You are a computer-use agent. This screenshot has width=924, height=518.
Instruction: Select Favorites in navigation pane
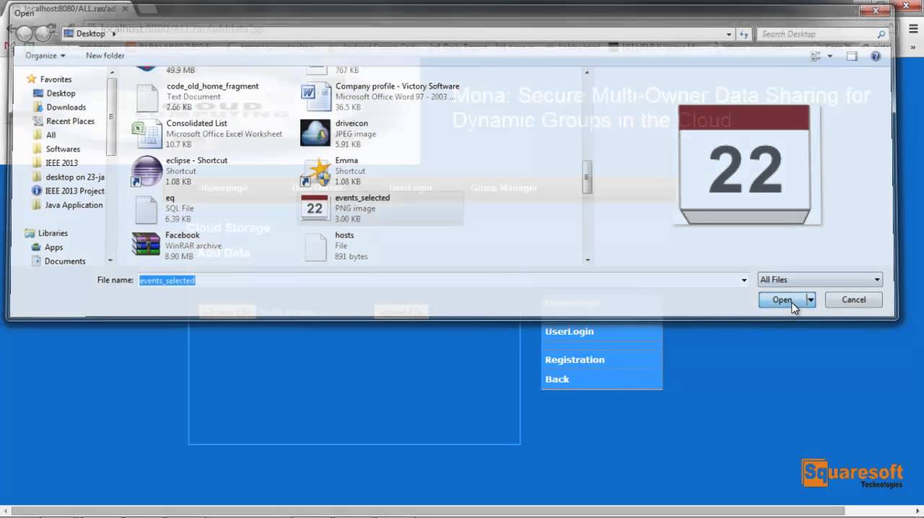tap(56, 79)
